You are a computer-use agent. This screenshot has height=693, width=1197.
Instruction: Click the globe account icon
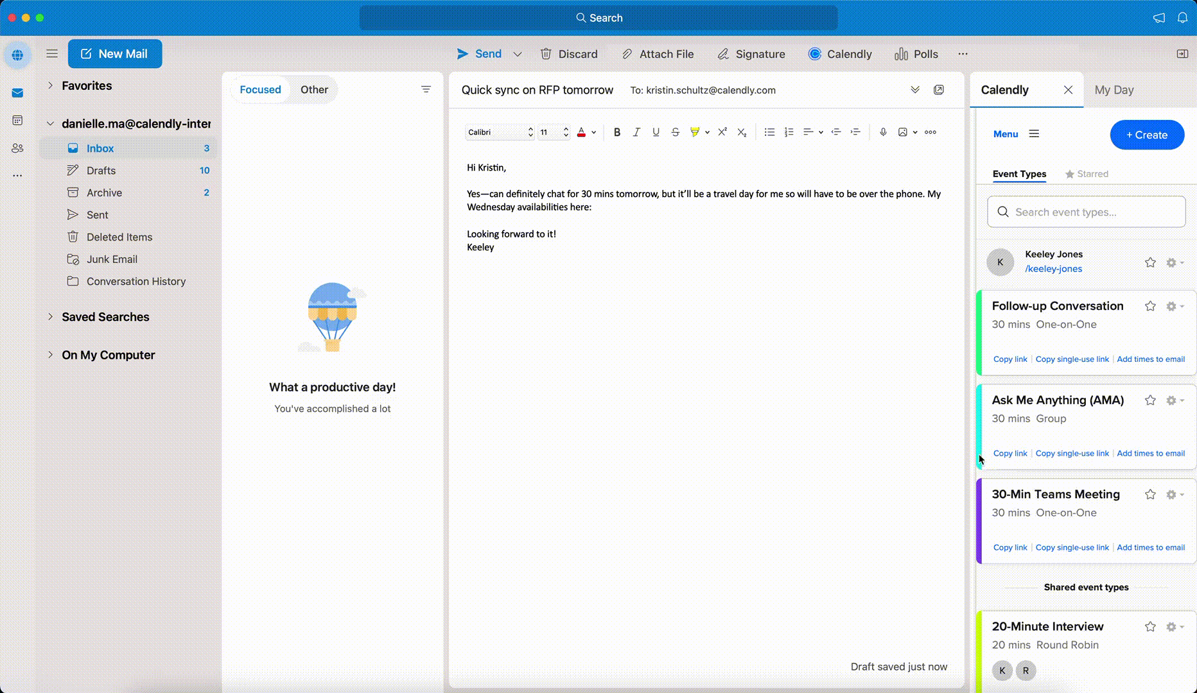point(17,55)
